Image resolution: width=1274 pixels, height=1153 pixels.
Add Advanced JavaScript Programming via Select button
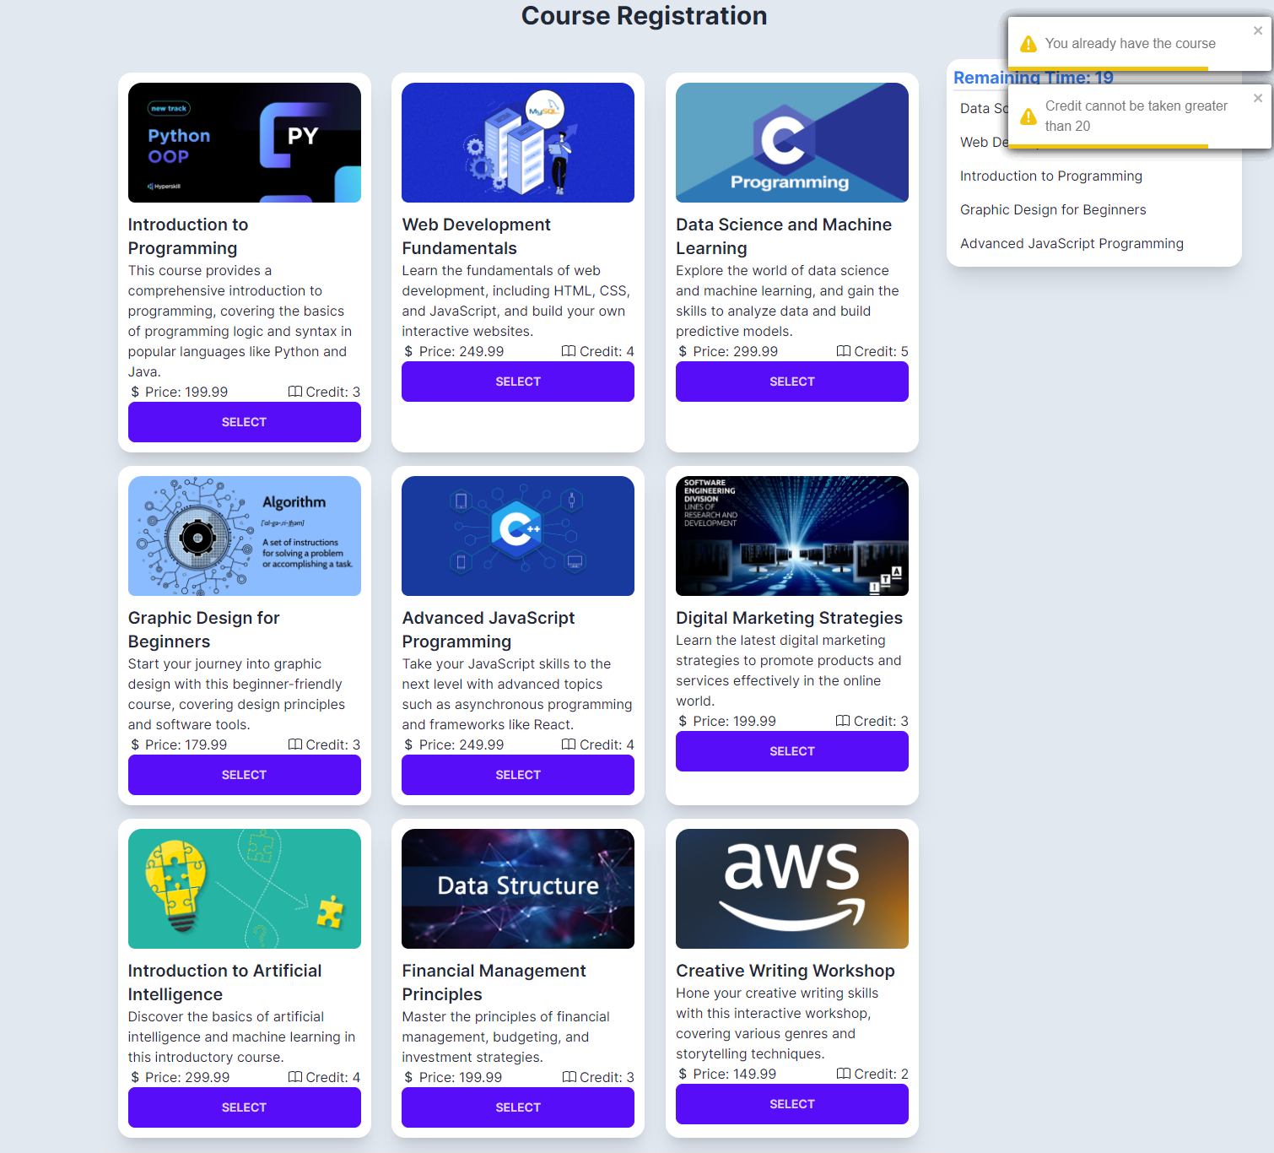[x=517, y=775]
